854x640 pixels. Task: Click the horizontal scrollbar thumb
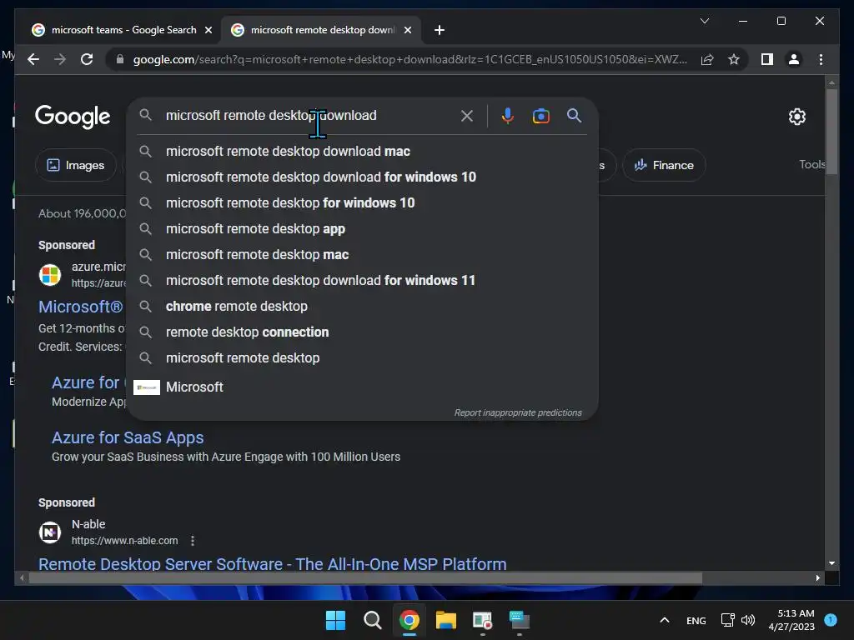click(365, 578)
